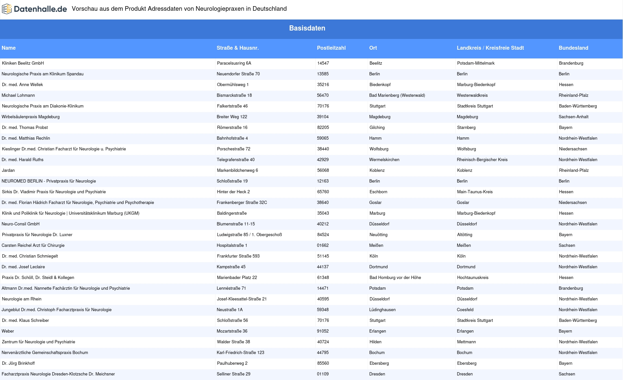Click Josef-Kleesattel-Straße 21 address
The image size is (623, 380).
point(242,299)
